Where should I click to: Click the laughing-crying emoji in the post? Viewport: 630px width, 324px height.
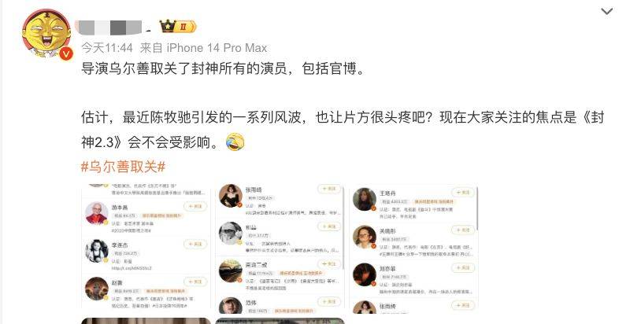235,142
